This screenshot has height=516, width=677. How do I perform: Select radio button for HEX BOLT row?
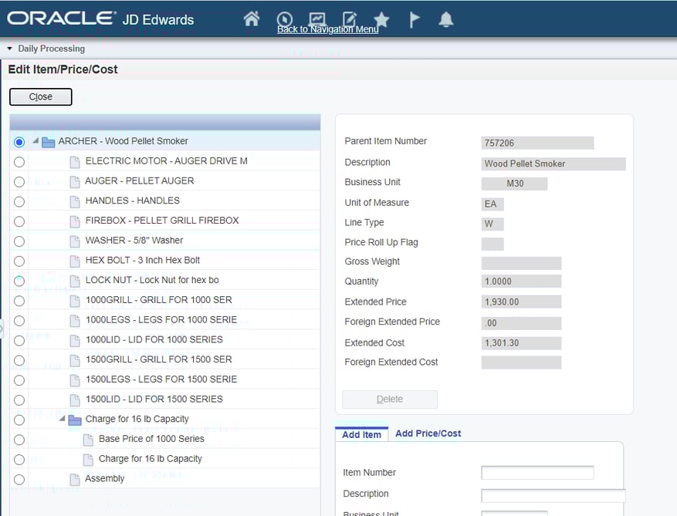(19, 261)
